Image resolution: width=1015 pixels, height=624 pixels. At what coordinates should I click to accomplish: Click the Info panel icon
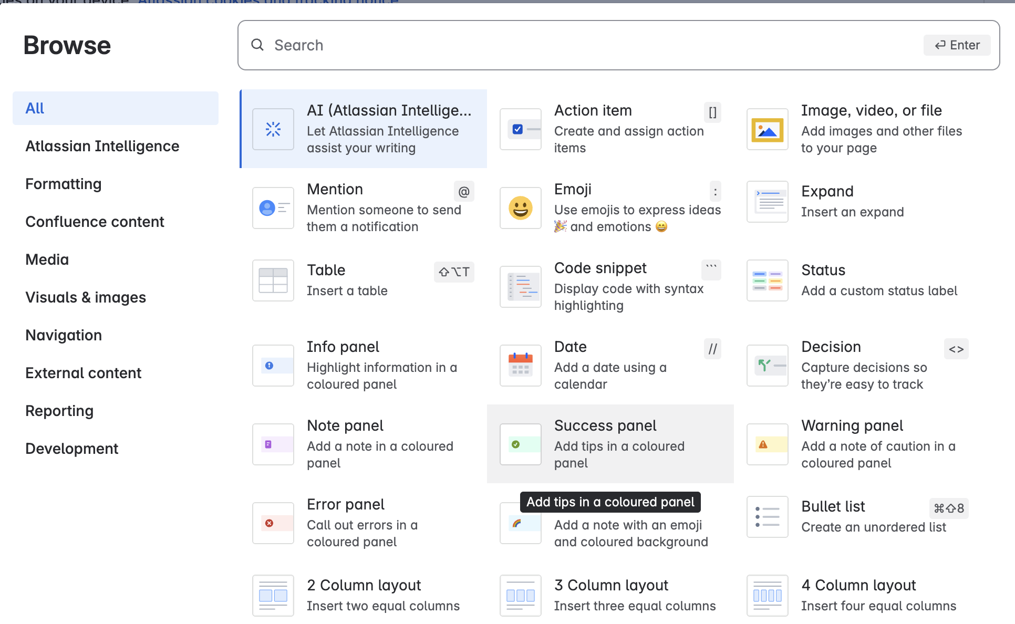273,366
